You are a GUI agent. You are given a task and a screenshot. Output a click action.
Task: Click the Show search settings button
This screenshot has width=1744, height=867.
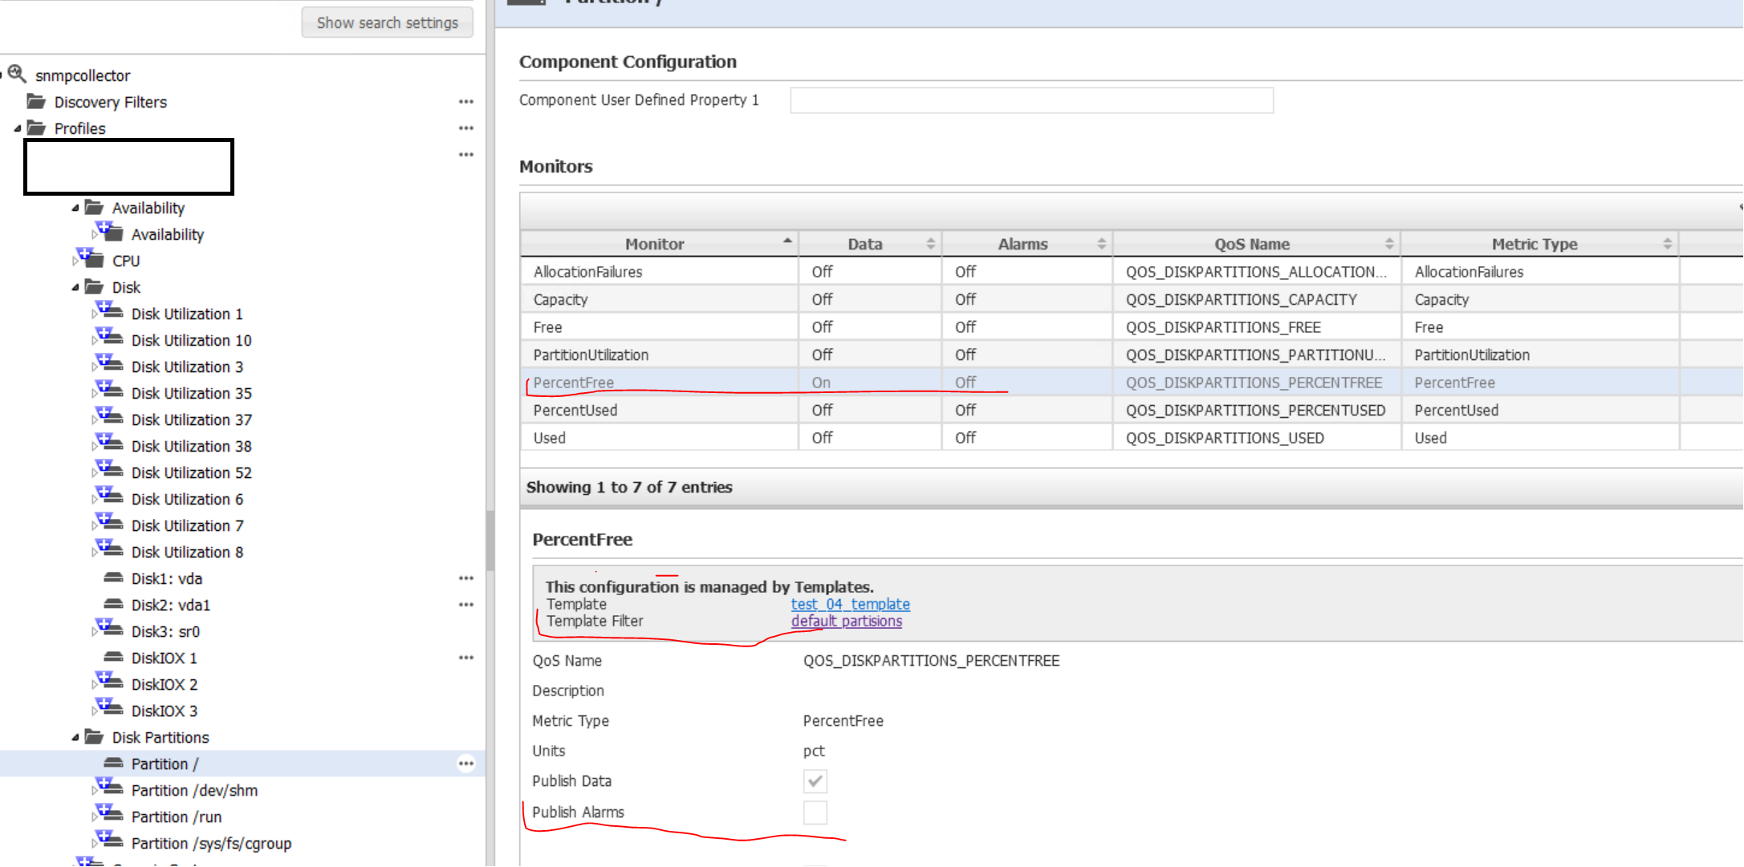point(387,22)
